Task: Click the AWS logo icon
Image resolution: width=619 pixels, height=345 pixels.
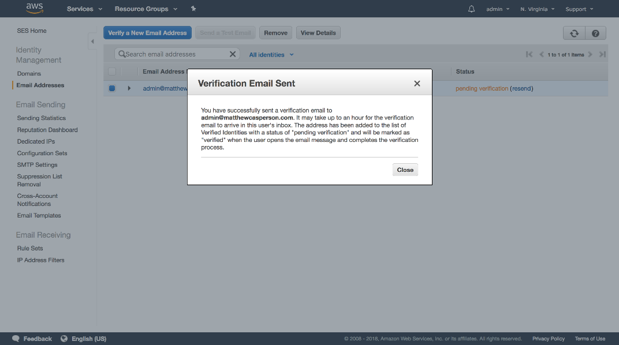Action: point(35,9)
